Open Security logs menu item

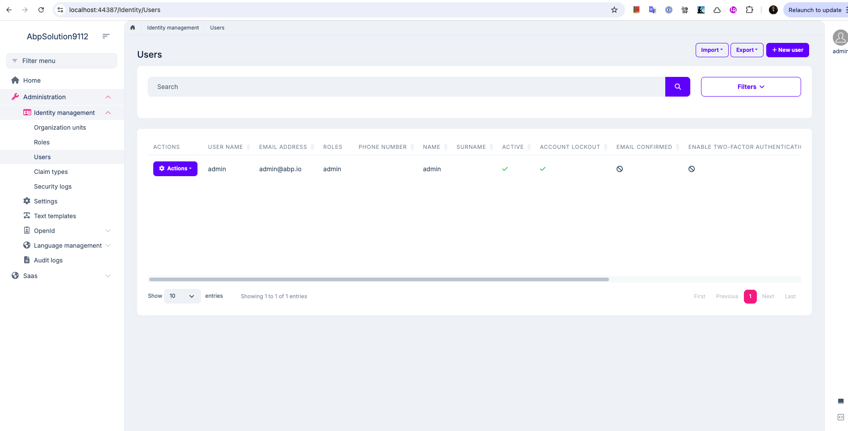coord(53,186)
